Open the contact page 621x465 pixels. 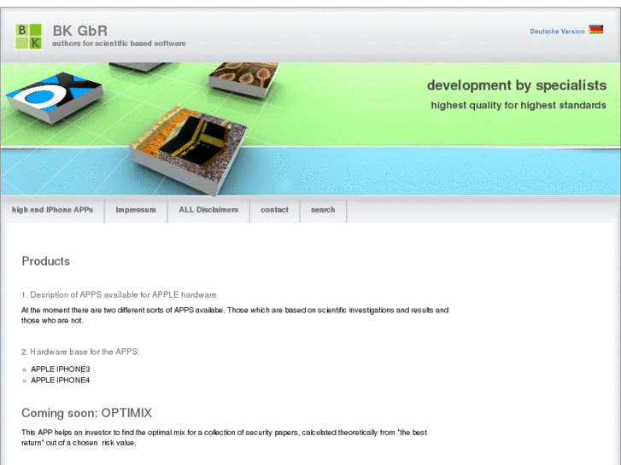tap(274, 210)
